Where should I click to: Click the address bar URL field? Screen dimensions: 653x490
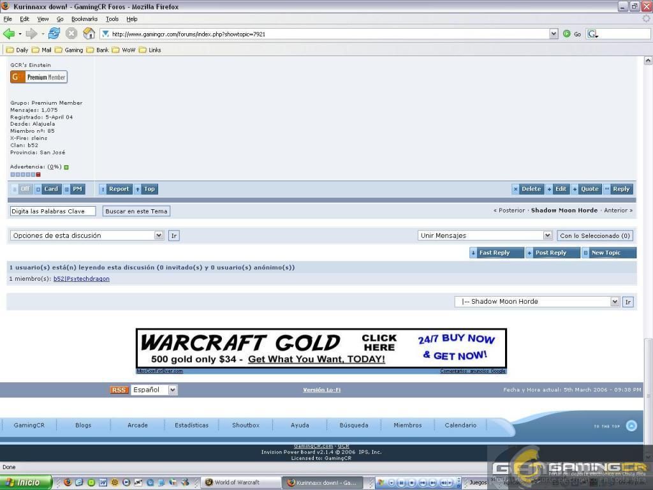[x=325, y=34]
